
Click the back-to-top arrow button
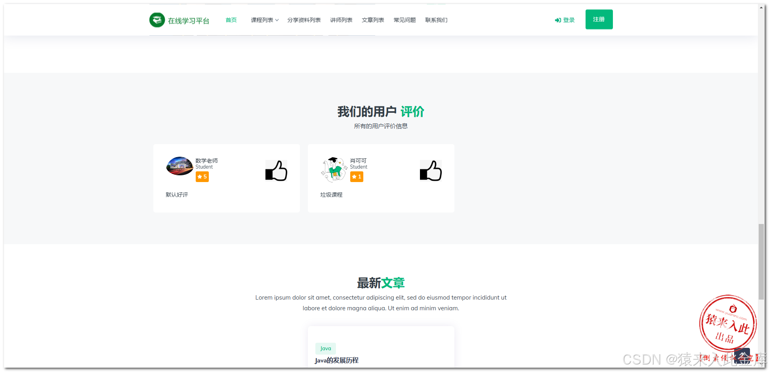[x=743, y=356]
